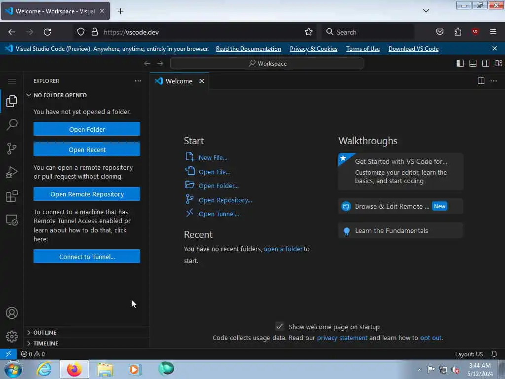
Task: Open Run and Debug view
Action: [12, 172]
